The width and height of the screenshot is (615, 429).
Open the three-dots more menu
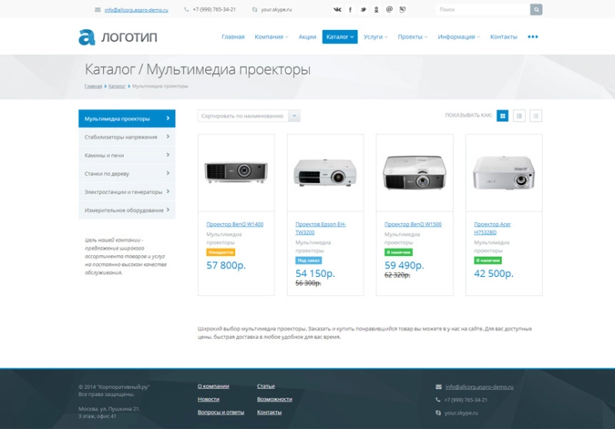coord(533,37)
